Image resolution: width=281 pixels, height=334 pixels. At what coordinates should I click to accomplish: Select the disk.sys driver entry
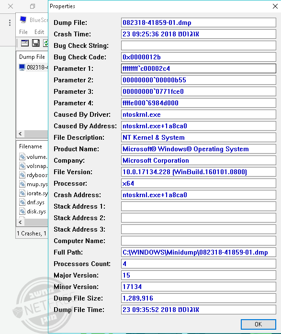33,211
